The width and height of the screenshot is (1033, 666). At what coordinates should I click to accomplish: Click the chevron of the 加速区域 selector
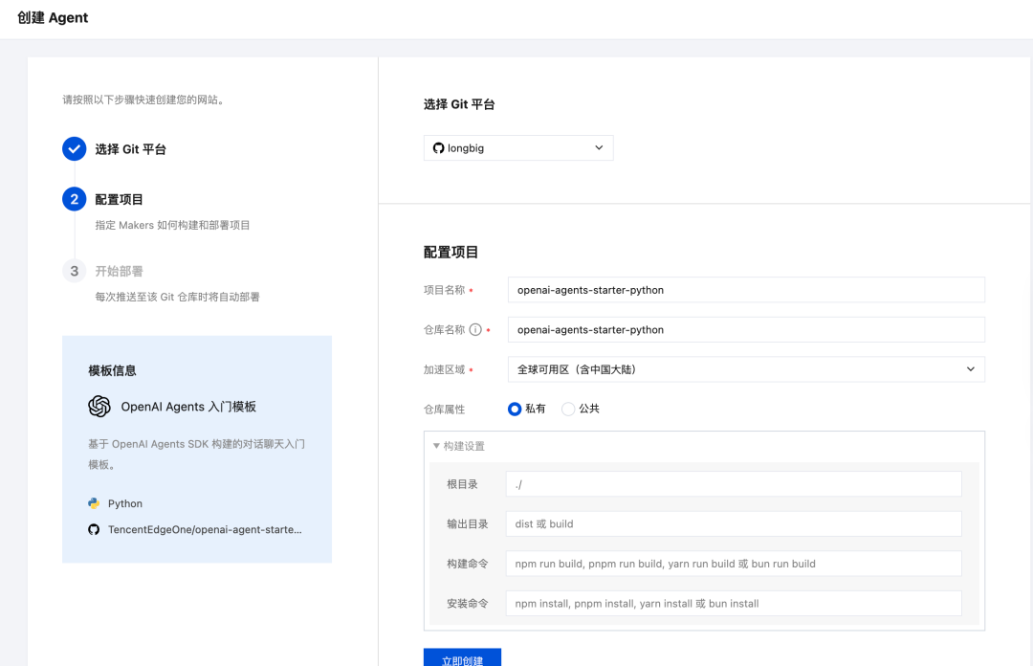(x=971, y=369)
